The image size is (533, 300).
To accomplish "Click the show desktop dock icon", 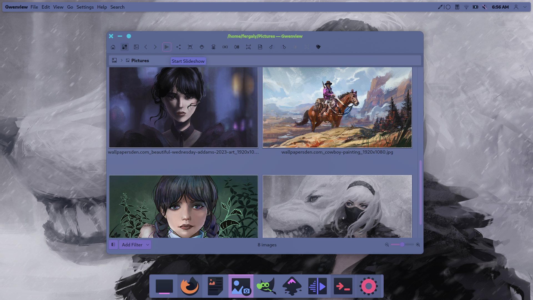I will (x=164, y=286).
